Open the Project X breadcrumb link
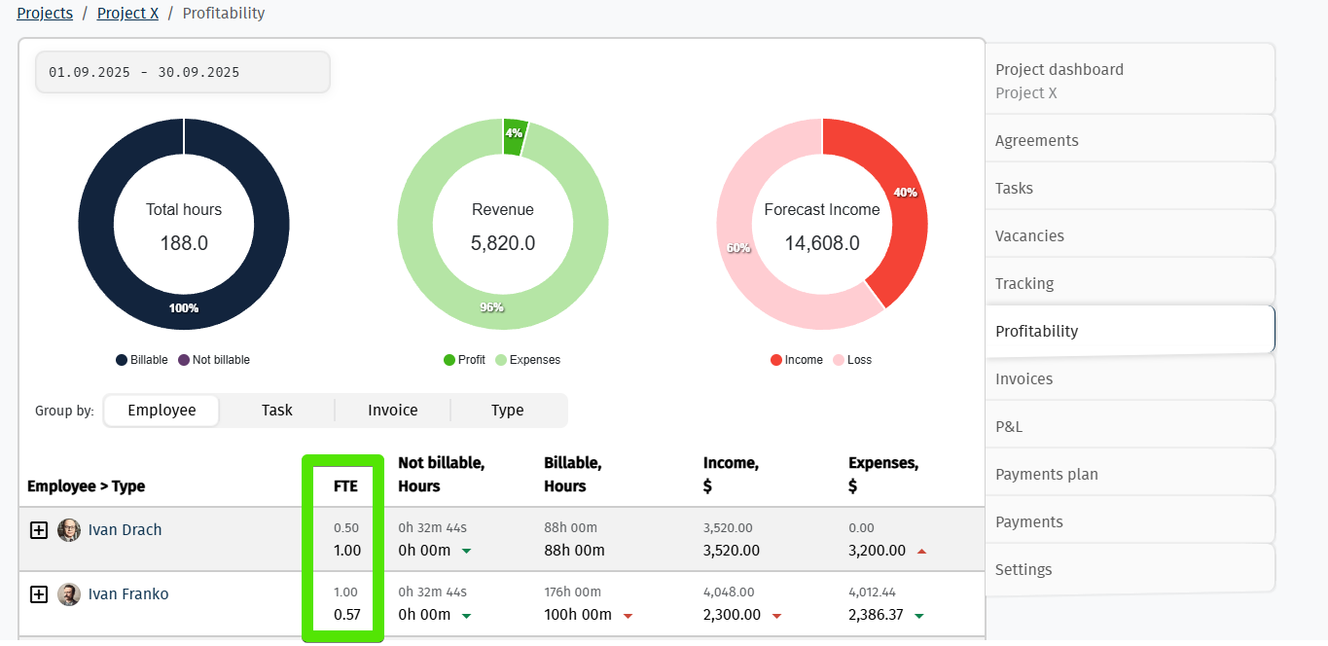The height and width of the screenshot is (646, 1328). 127,14
